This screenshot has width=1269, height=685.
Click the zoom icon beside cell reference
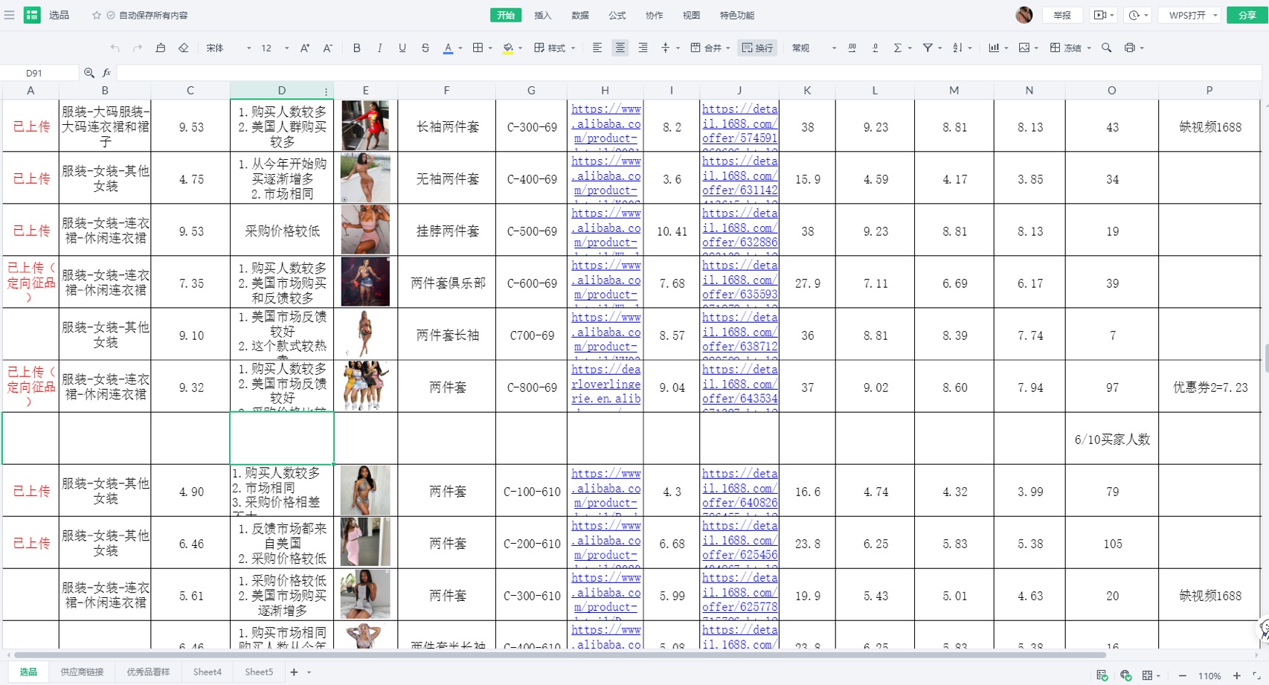coord(89,73)
